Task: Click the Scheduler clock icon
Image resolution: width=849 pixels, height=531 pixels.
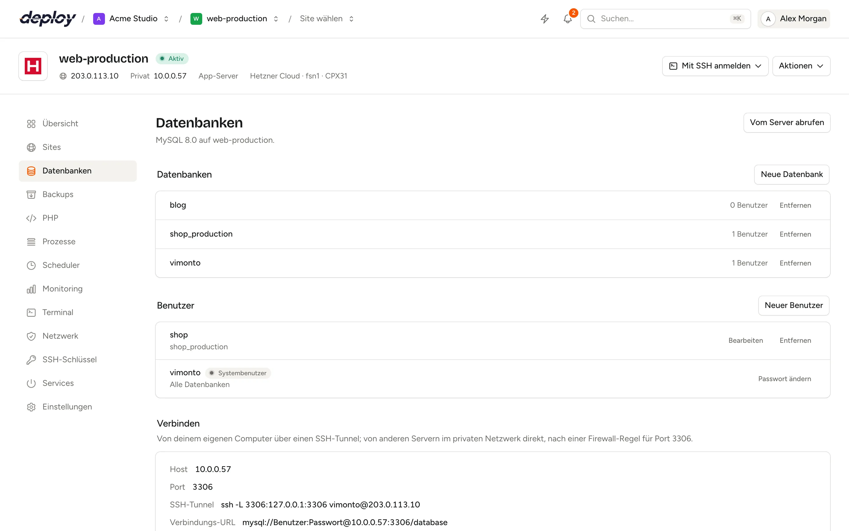Action: (31, 265)
